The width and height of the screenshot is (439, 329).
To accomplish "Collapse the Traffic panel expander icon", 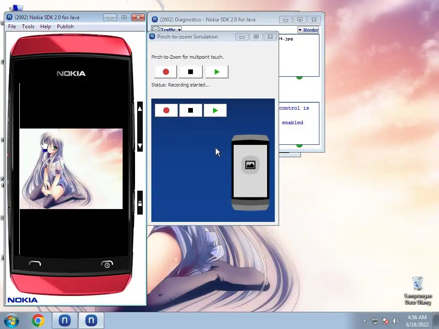I will pyautogui.click(x=156, y=30).
